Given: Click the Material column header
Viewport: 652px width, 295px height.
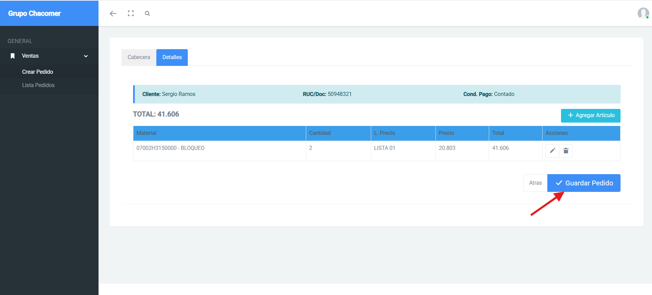Looking at the screenshot, I should [146, 133].
